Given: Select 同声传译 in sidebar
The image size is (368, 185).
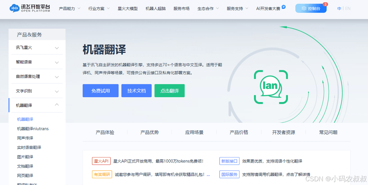Looking at the screenshot, I should [25, 138].
